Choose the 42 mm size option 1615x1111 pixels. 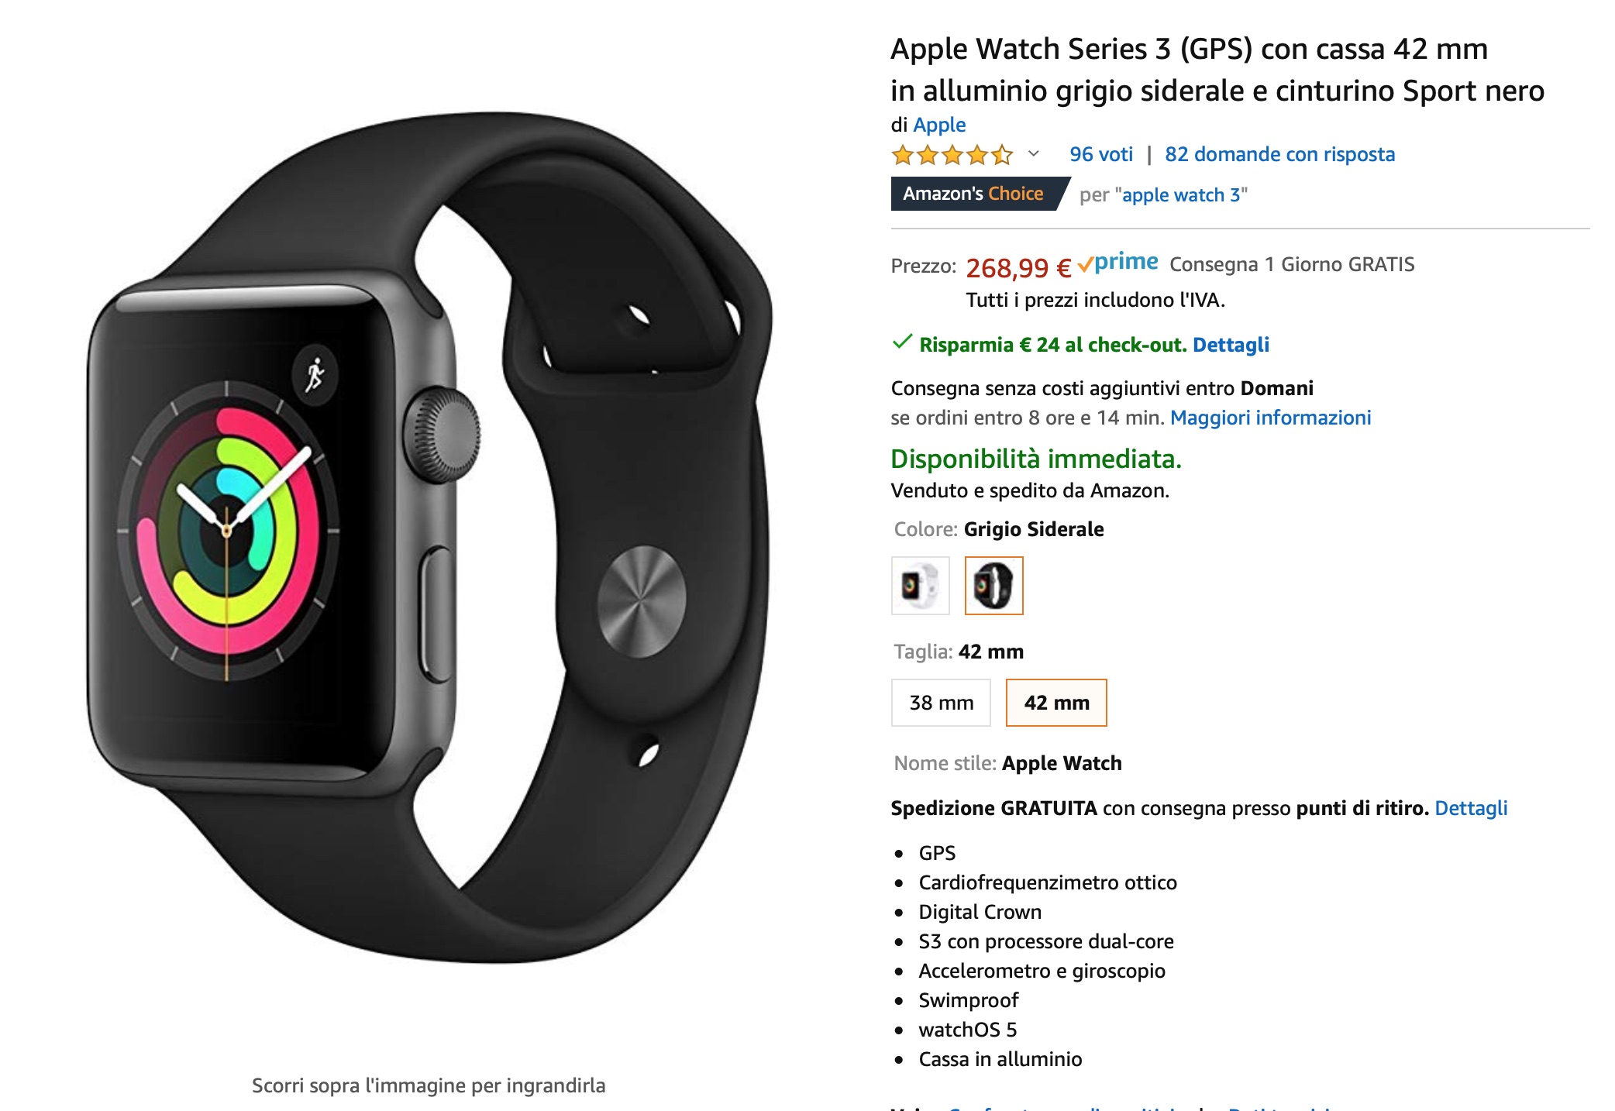pyautogui.click(x=1056, y=703)
